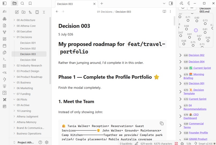
Task: Collapse all folders icon
Action: [44, 12]
